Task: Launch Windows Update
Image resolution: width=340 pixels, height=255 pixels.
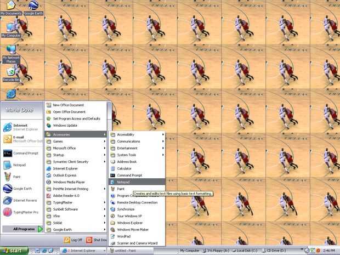Action: (x=76, y=126)
